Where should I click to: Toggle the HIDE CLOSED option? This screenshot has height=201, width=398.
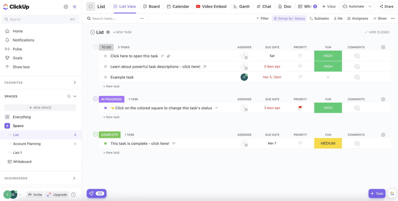[377, 32]
